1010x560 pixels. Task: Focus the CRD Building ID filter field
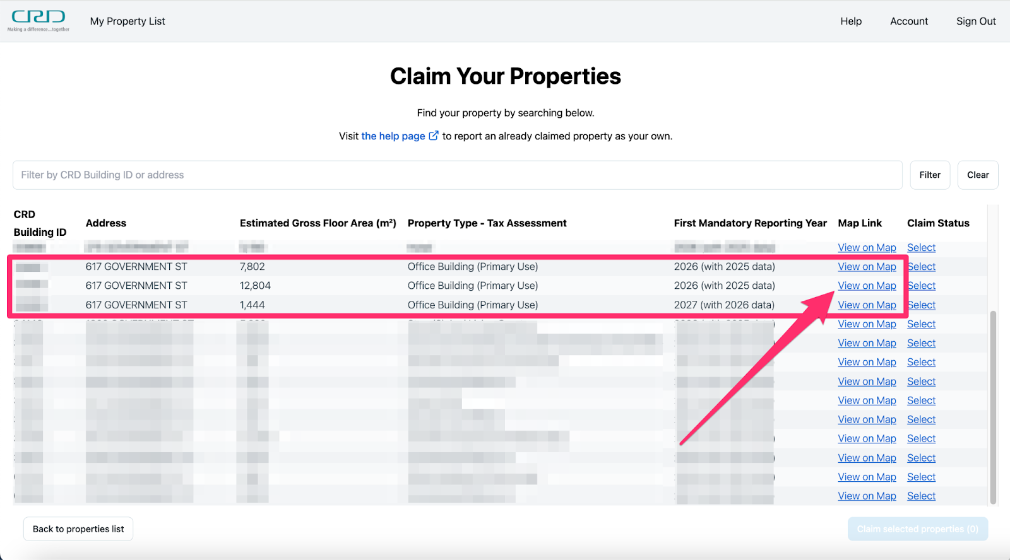click(x=457, y=175)
